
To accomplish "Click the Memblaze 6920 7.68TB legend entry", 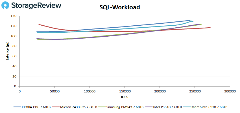I will 205,107.
